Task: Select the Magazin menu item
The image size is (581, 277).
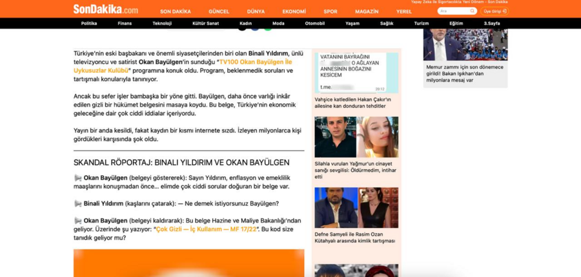Action: click(367, 12)
